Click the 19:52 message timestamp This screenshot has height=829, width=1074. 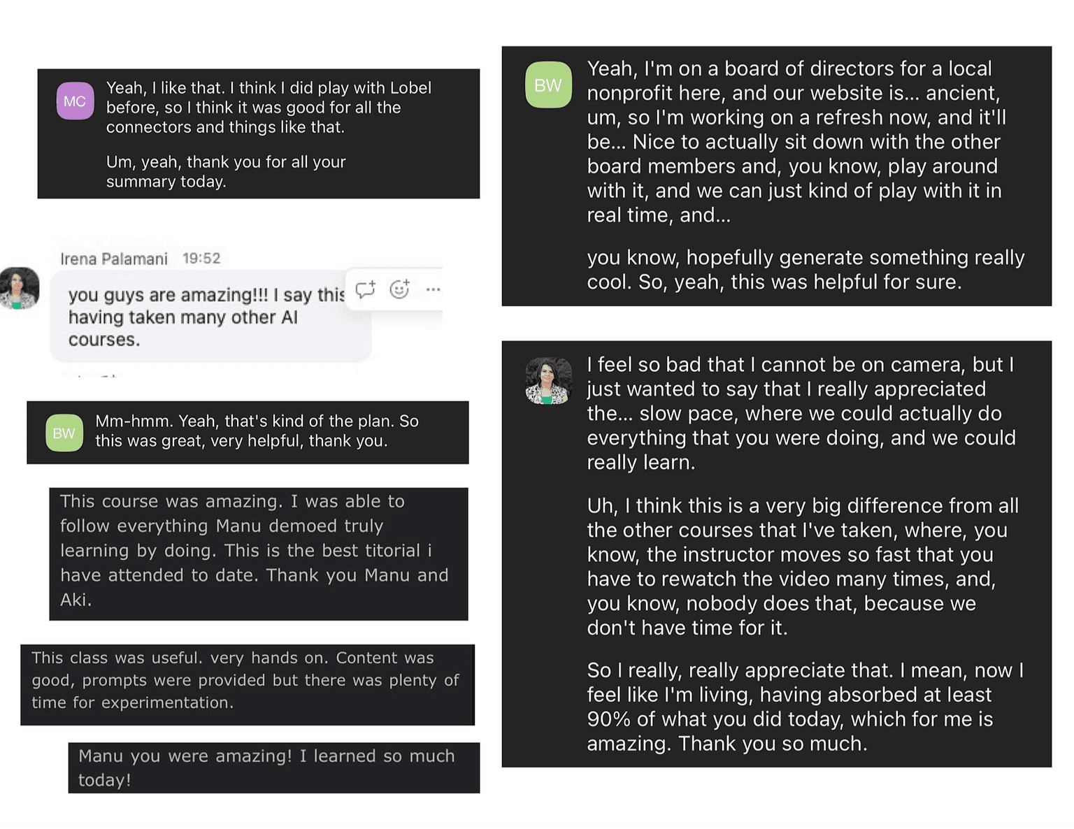pyautogui.click(x=201, y=259)
